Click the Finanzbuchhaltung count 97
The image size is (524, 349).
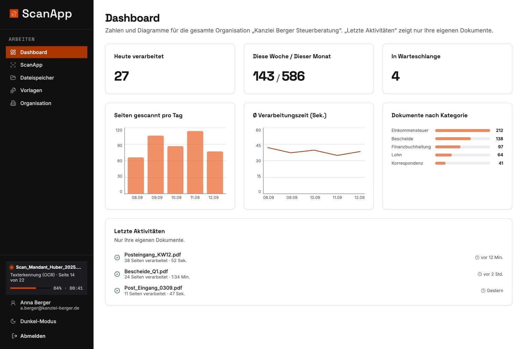coord(501,147)
